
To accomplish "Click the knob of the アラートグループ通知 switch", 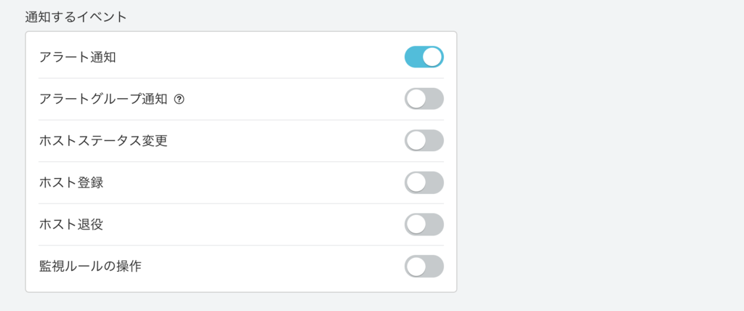I will pyautogui.click(x=416, y=99).
